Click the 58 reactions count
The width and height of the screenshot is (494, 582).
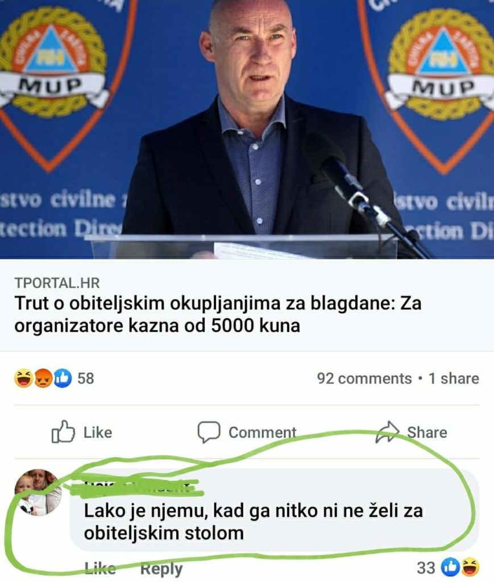coord(85,379)
